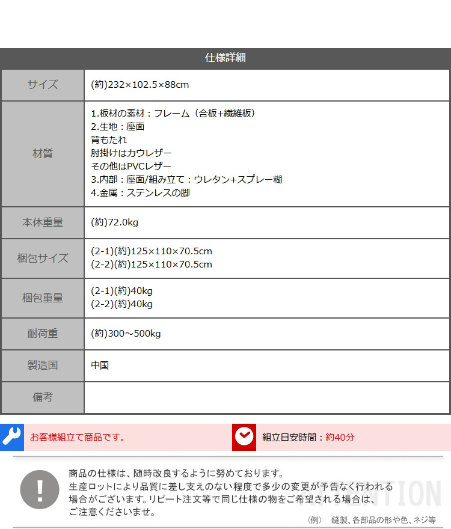Click the 中国 country value

tap(100, 365)
